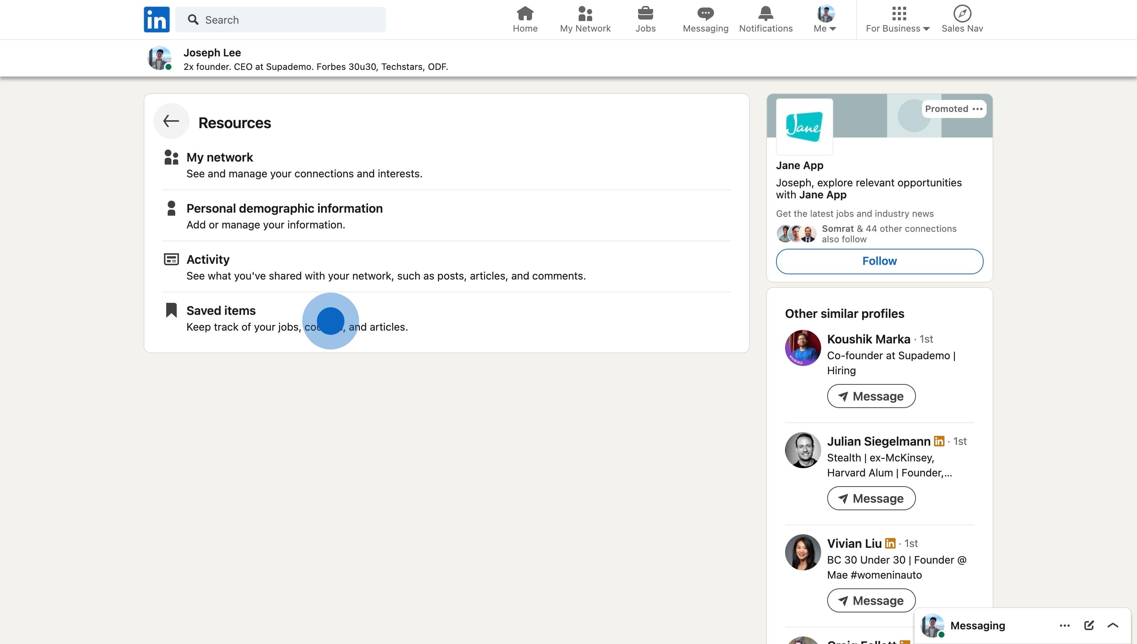The width and height of the screenshot is (1137, 644).
Task: Open Koushik Marka's profile name
Action: [868, 339]
